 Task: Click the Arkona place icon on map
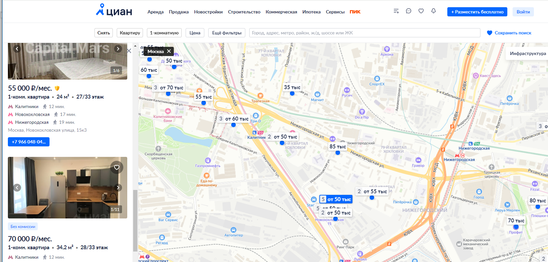pos(387,49)
